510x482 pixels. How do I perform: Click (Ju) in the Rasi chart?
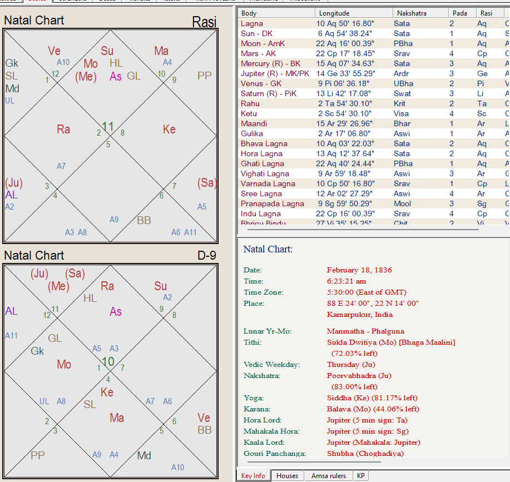(x=14, y=183)
